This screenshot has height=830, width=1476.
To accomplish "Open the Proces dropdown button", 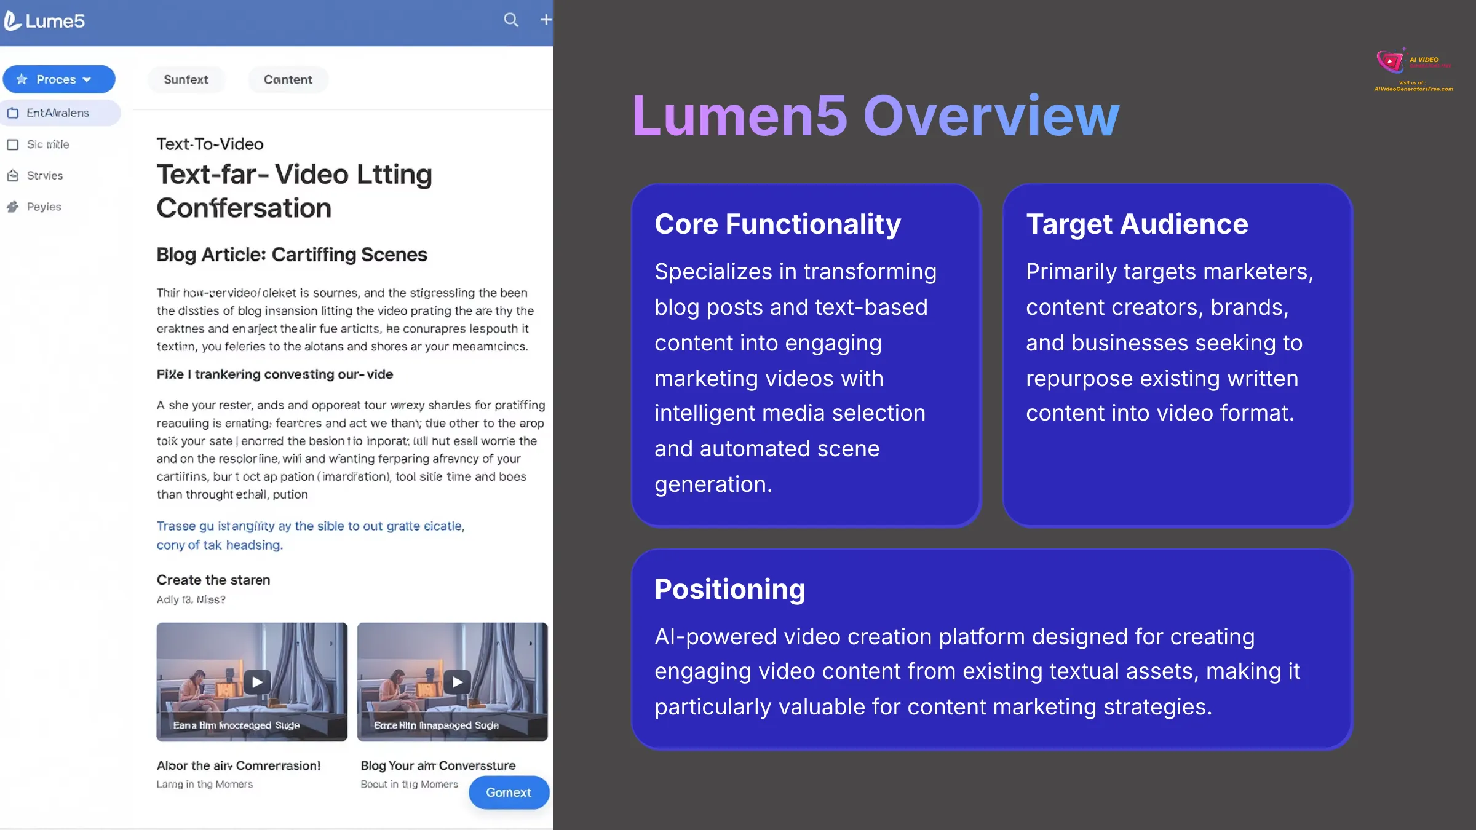I will tap(59, 79).
